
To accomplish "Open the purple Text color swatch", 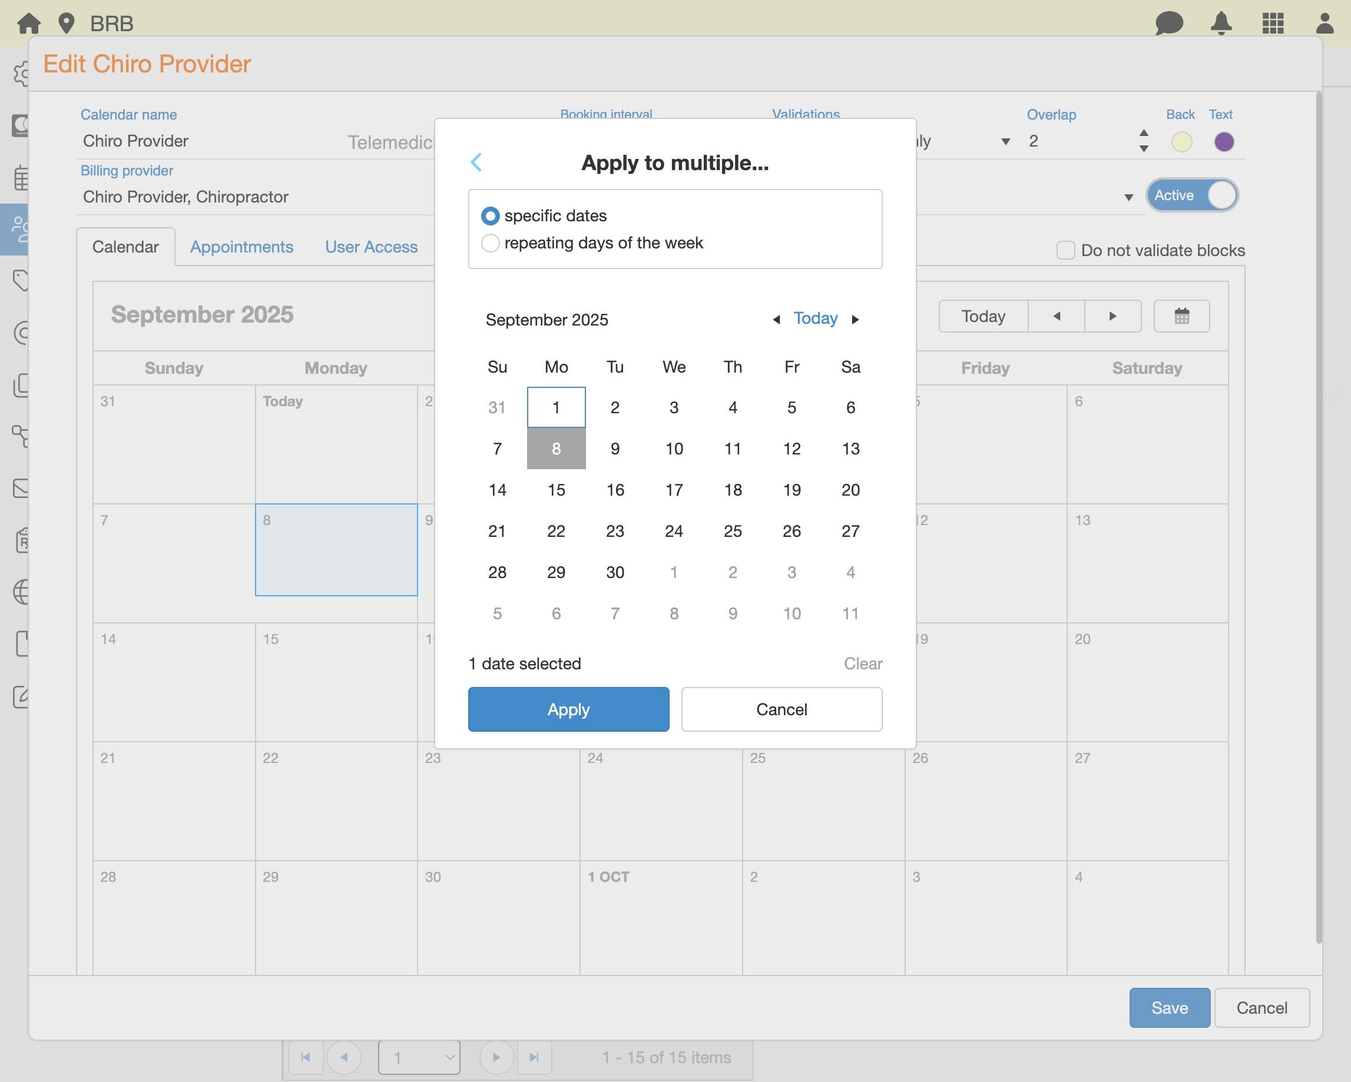I will point(1223,142).
